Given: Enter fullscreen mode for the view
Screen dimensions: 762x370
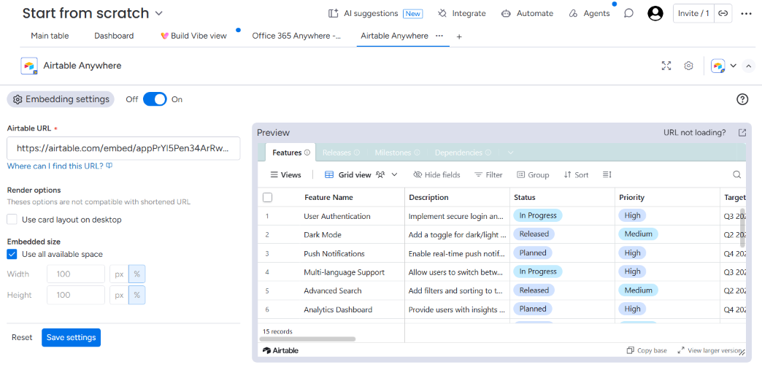Looking at the screenshot, I should click(666, 66).
